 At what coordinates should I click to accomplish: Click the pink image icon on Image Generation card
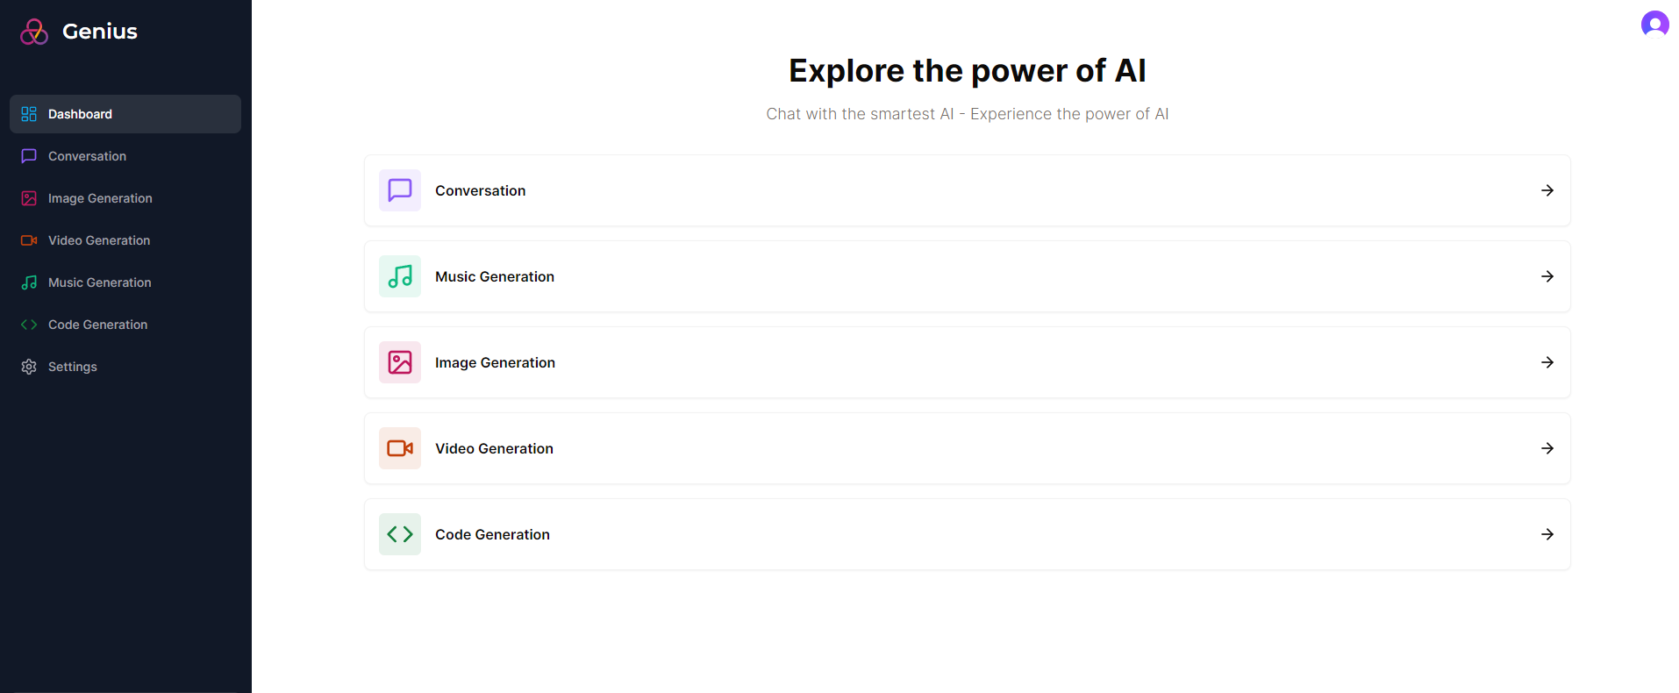click(399, 362)
